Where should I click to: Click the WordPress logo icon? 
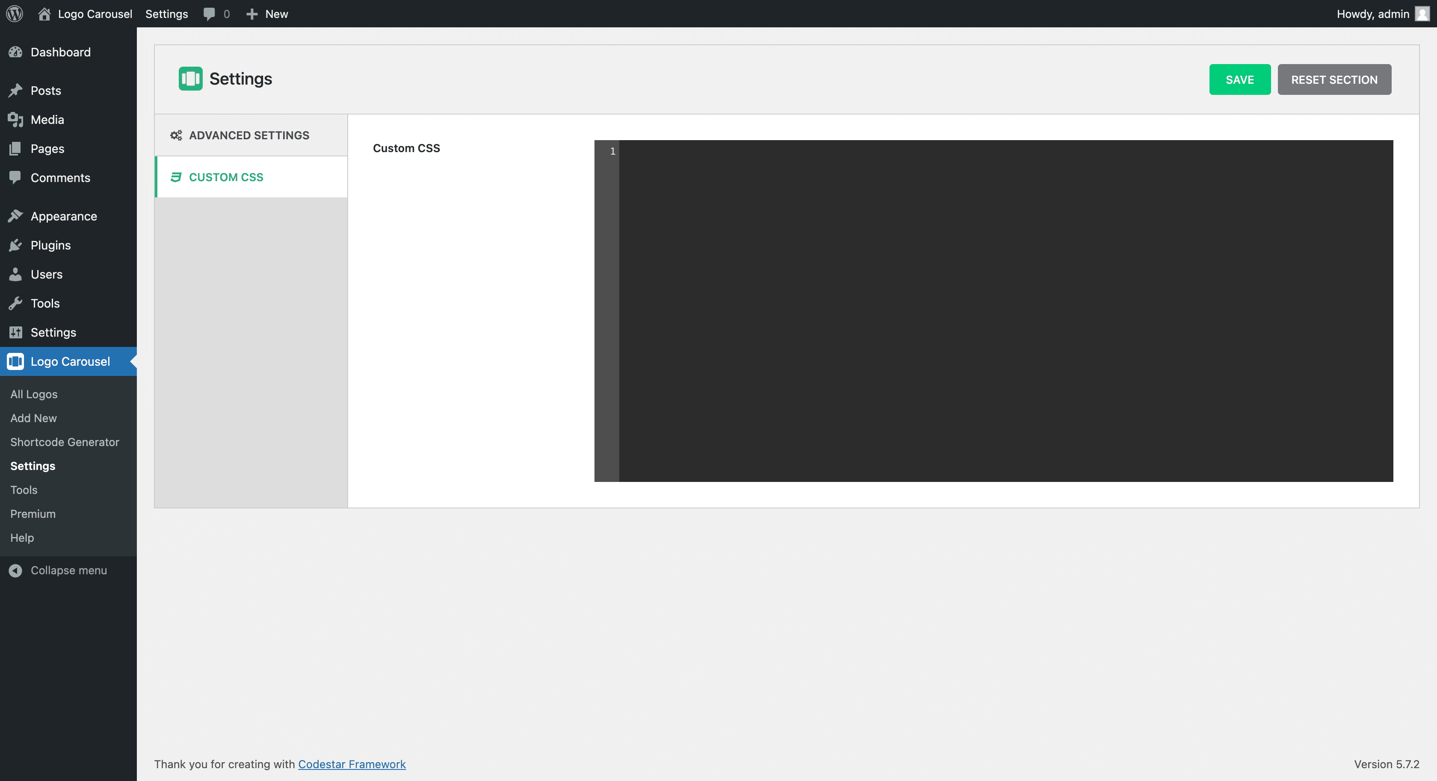tap(15, 14)
